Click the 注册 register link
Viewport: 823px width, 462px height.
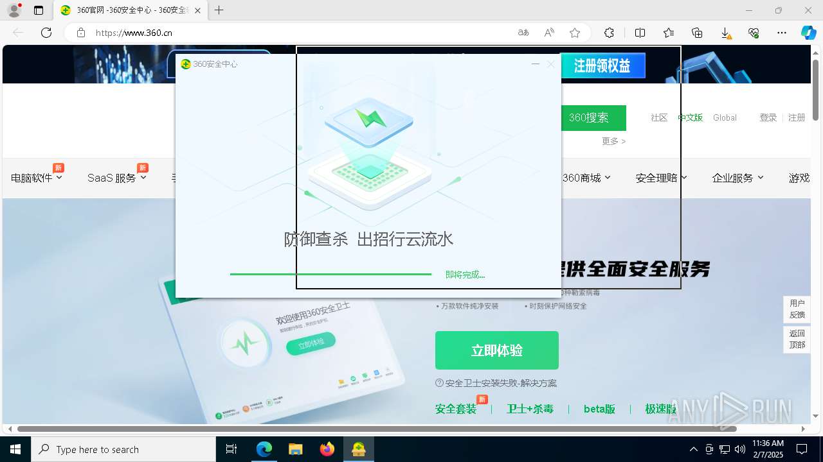pos(797,117)
